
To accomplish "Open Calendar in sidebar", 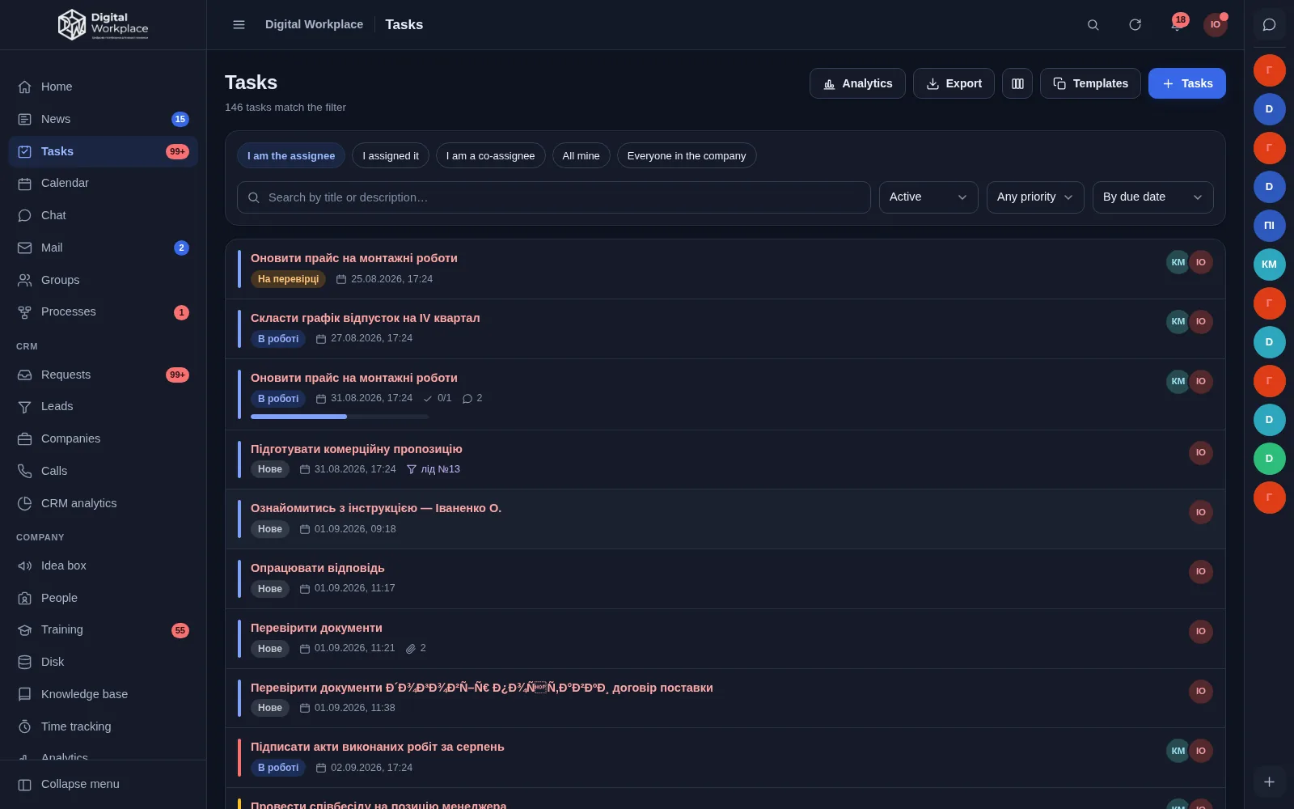I will pyautogui.click(x=104, y=183).
